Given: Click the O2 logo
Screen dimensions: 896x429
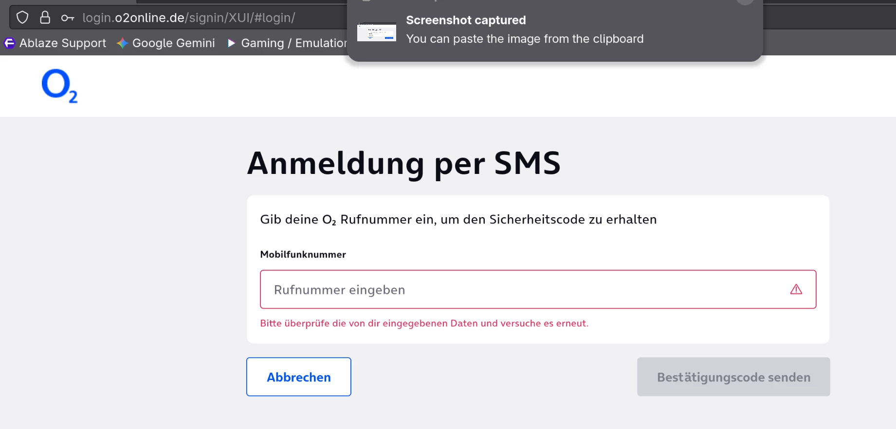Looking at the screenshot, I should click(x=59, y=86).
